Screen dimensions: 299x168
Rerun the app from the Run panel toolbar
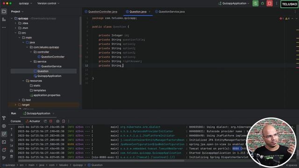point(45,121)
